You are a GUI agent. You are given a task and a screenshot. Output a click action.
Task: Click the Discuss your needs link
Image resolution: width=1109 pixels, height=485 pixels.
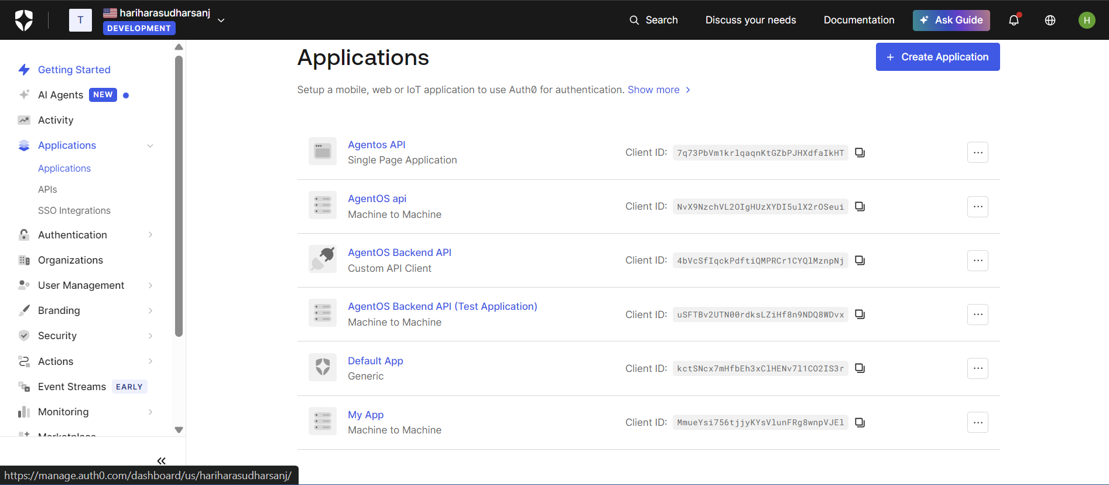click(751, 20)
